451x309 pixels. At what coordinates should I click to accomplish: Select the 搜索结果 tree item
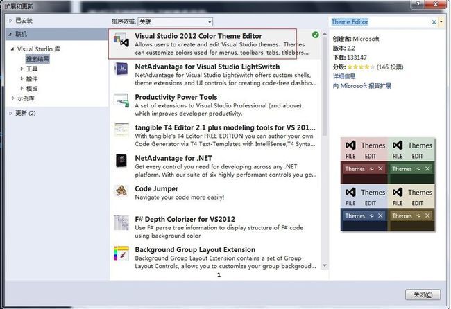coord(37,59)
